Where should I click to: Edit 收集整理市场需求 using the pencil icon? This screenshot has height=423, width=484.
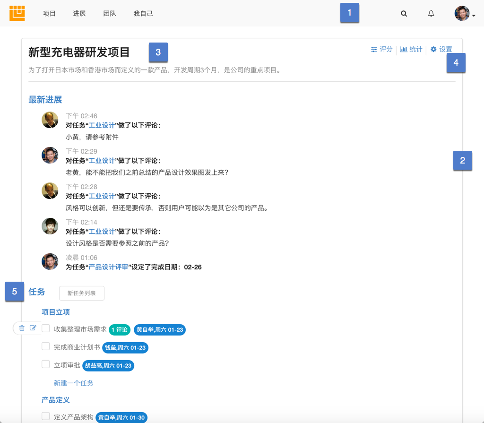pos(33,328)
